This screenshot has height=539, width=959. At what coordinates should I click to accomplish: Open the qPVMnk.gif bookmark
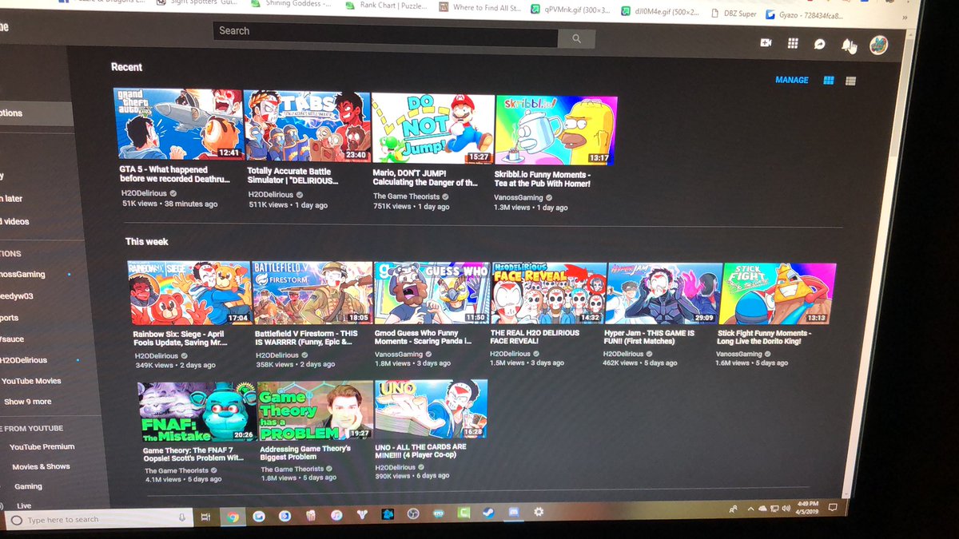[x=571, y=10]
